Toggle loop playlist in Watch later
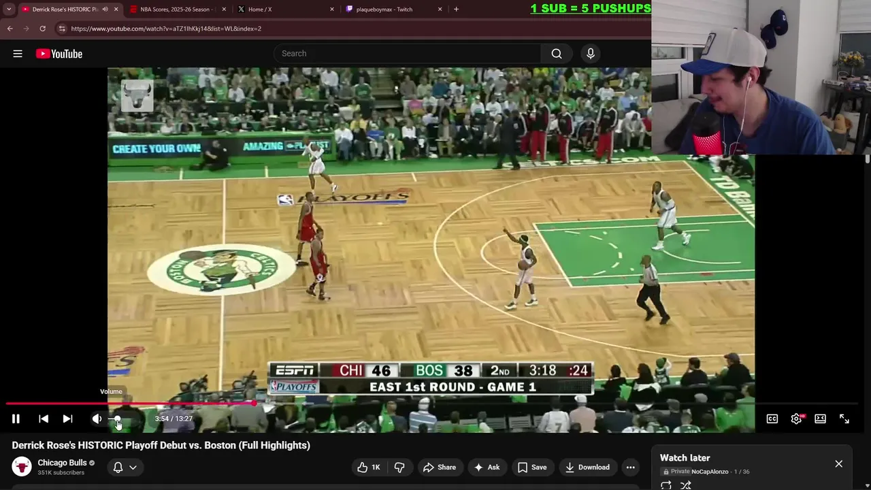Screen dimensions: 871x490 pos(666,485)
